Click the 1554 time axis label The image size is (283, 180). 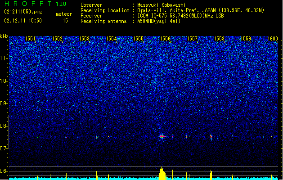click(x=112, y=39)
